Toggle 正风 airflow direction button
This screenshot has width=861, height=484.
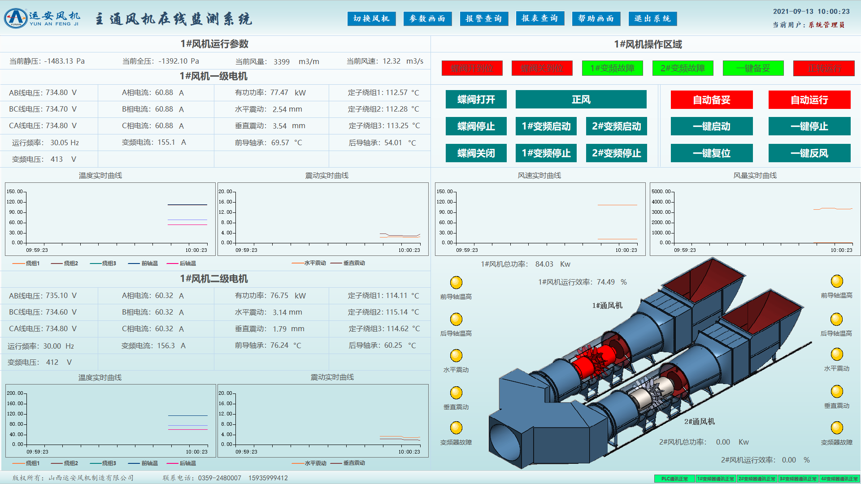pyautogui.click(x=581, y=99)
